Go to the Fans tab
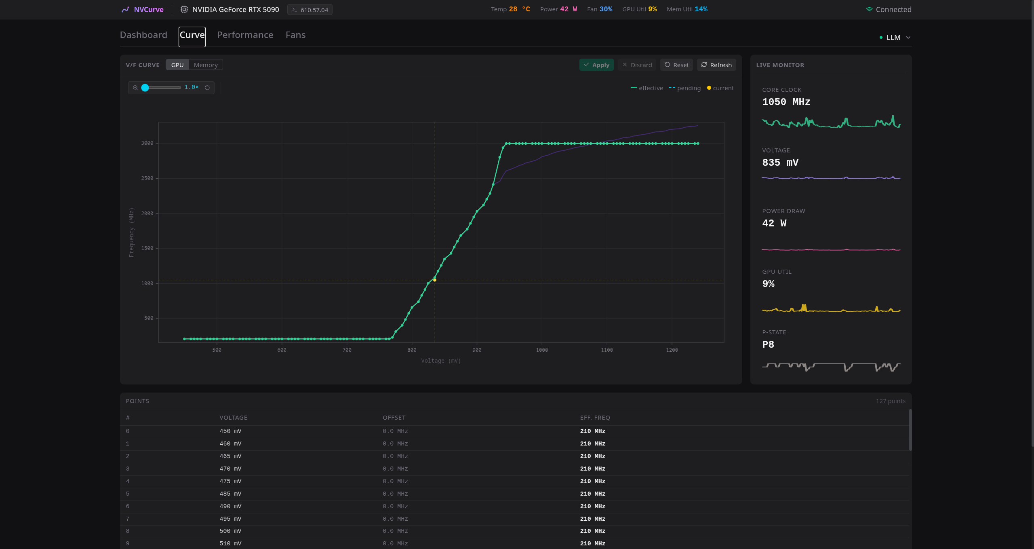Image resolution: width=1034 pixels, height=549 pixels. coord(295,35)
